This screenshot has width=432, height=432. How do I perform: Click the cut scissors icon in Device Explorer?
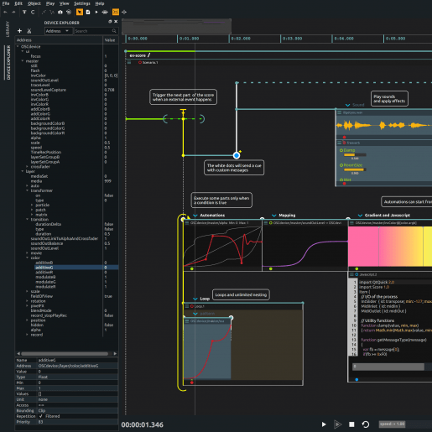pos(29,31)
